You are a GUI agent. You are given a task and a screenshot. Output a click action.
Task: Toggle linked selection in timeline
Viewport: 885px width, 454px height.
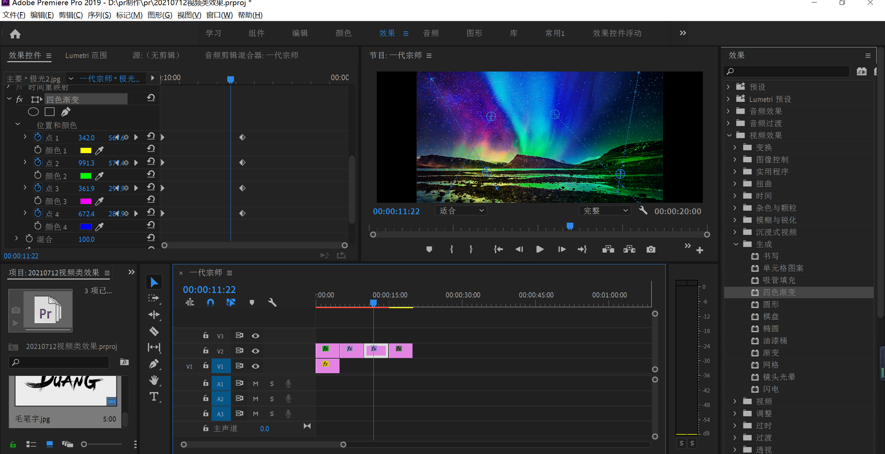pyautogui.click(x=231, y=303)
